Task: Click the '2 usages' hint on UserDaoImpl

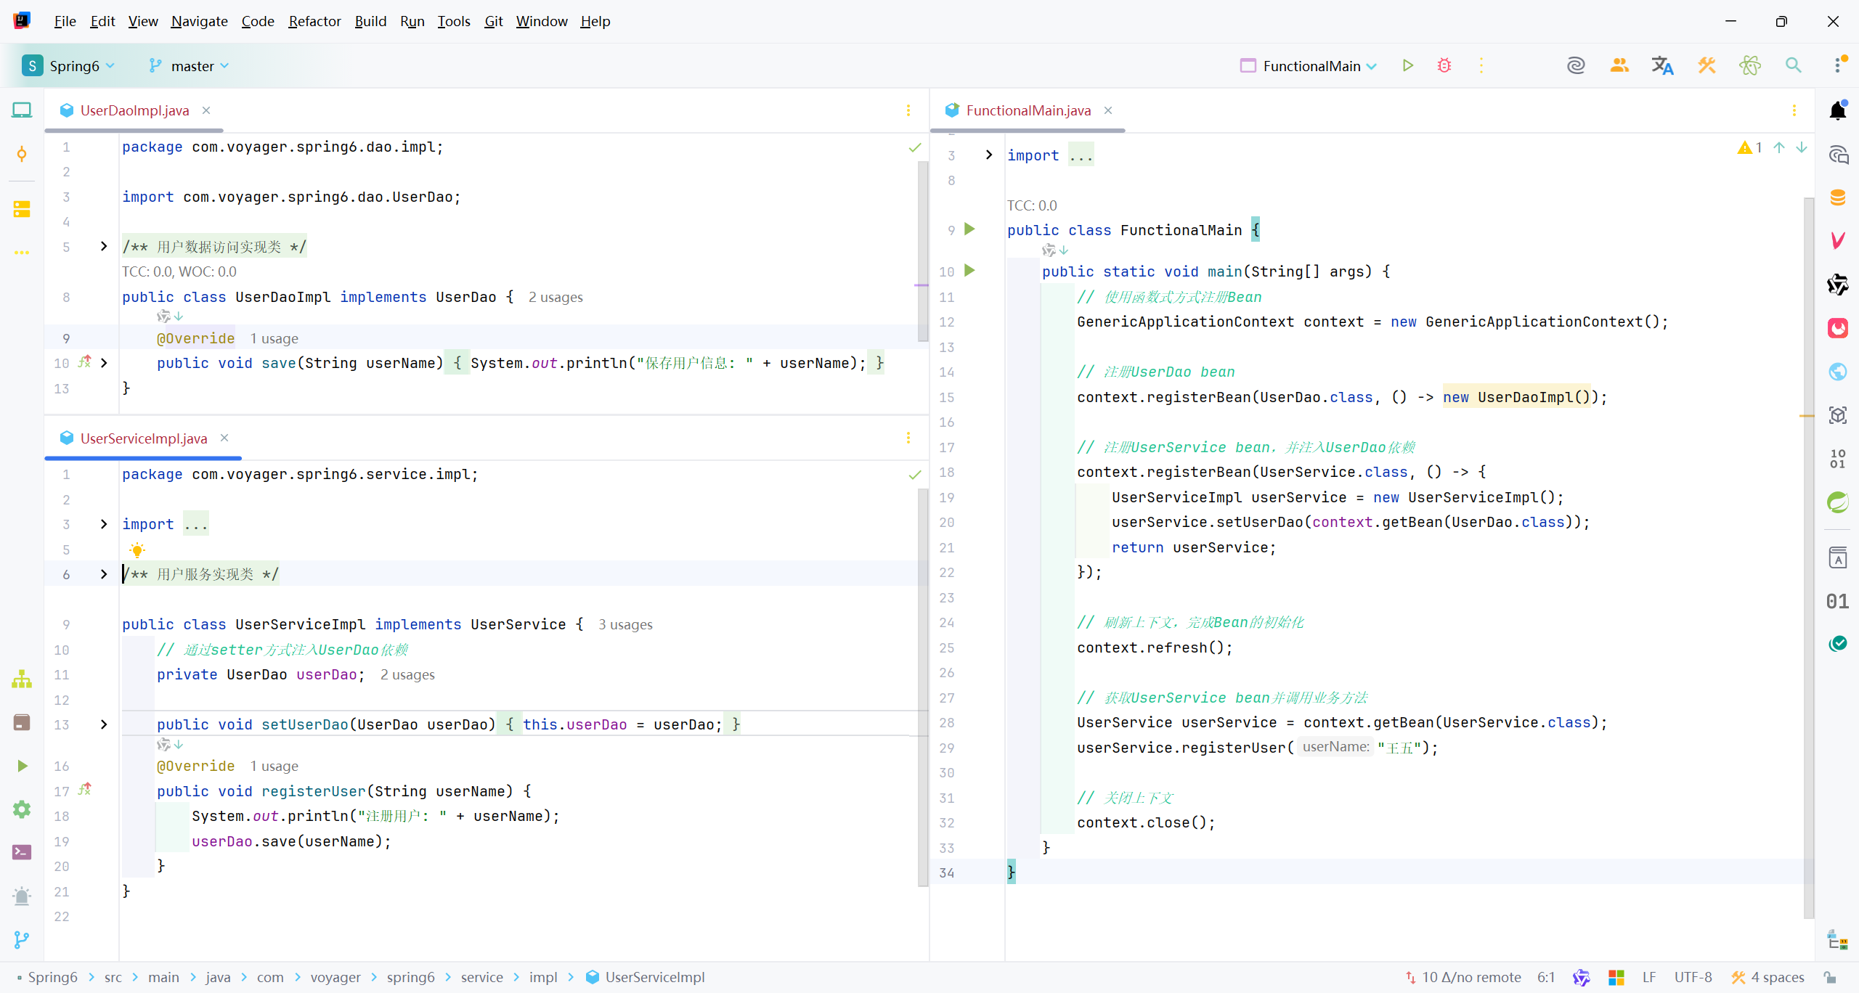Action: 556,298
